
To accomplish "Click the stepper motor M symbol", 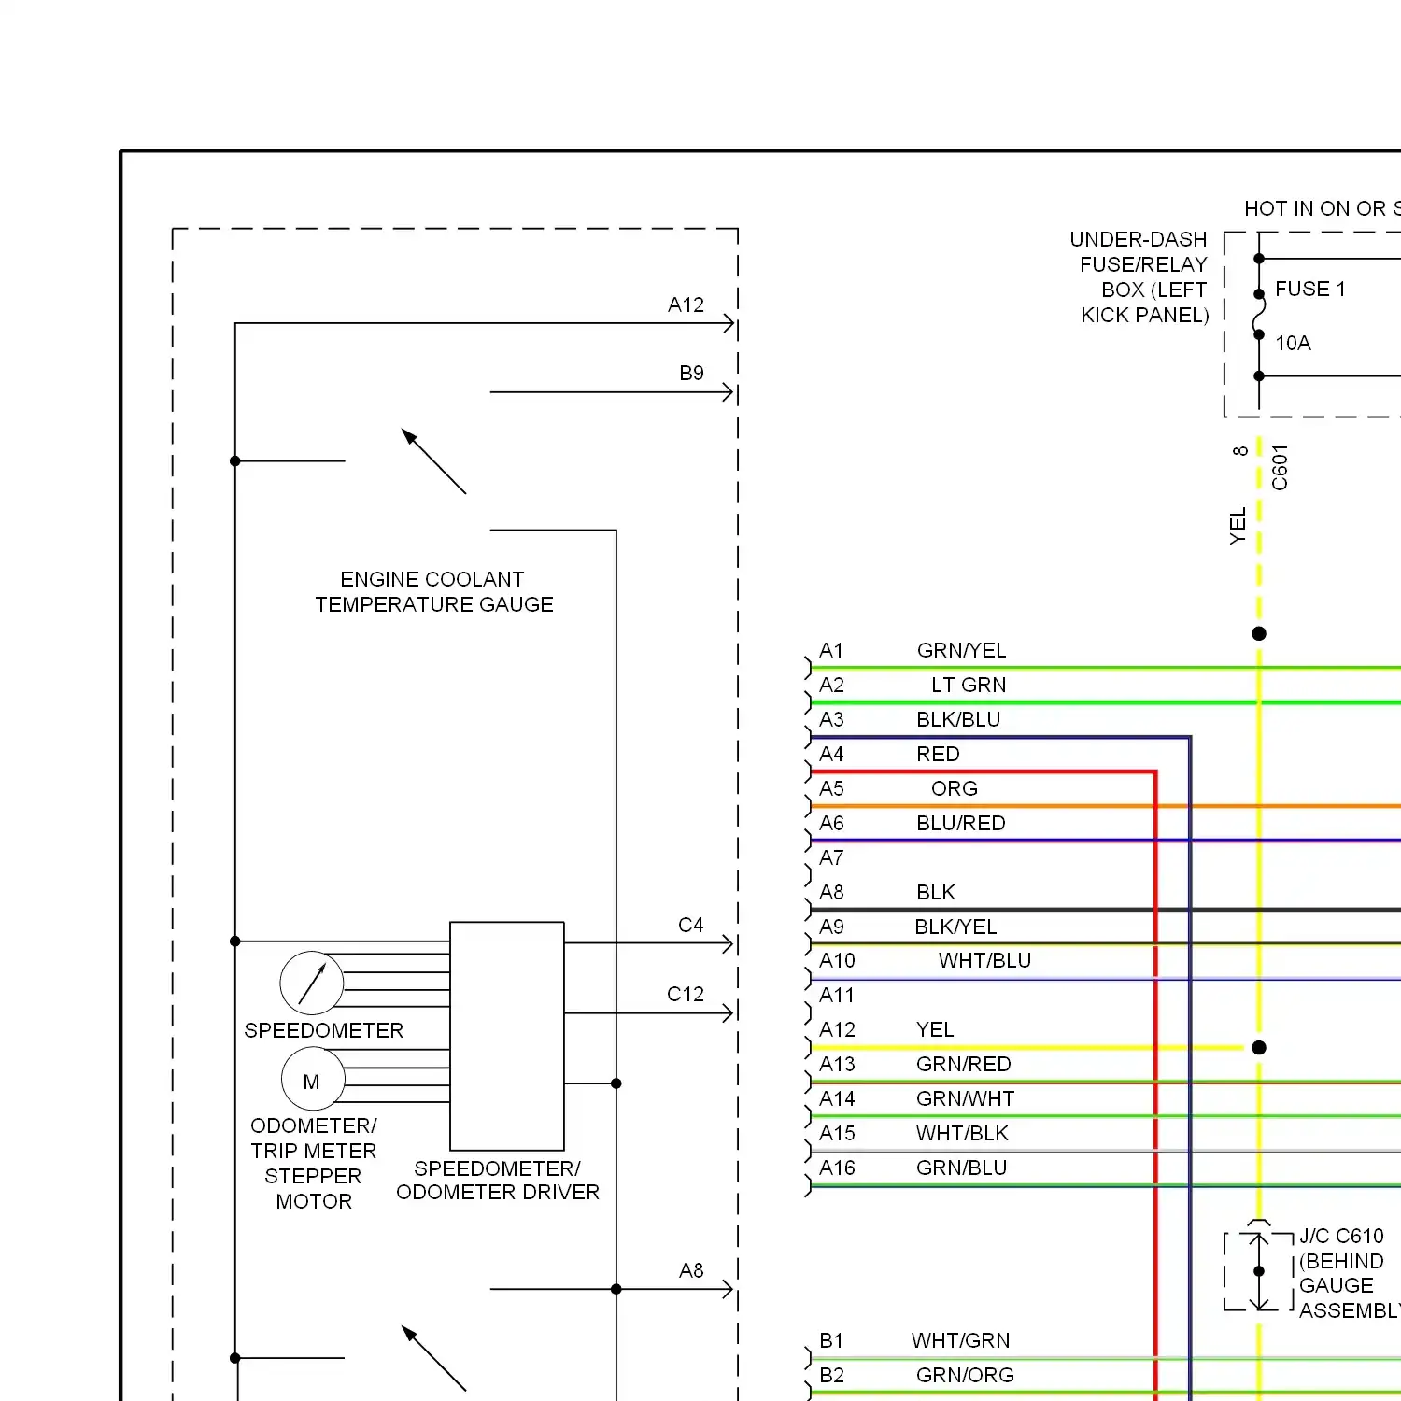I will pos(313,1079).
